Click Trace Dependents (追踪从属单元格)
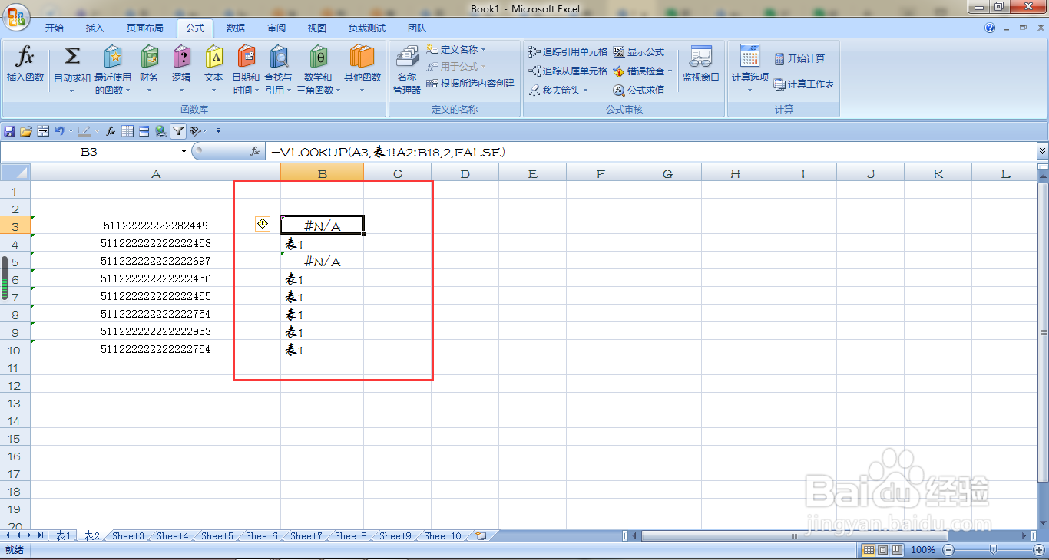1049x560 pixels. click(568, 71)
